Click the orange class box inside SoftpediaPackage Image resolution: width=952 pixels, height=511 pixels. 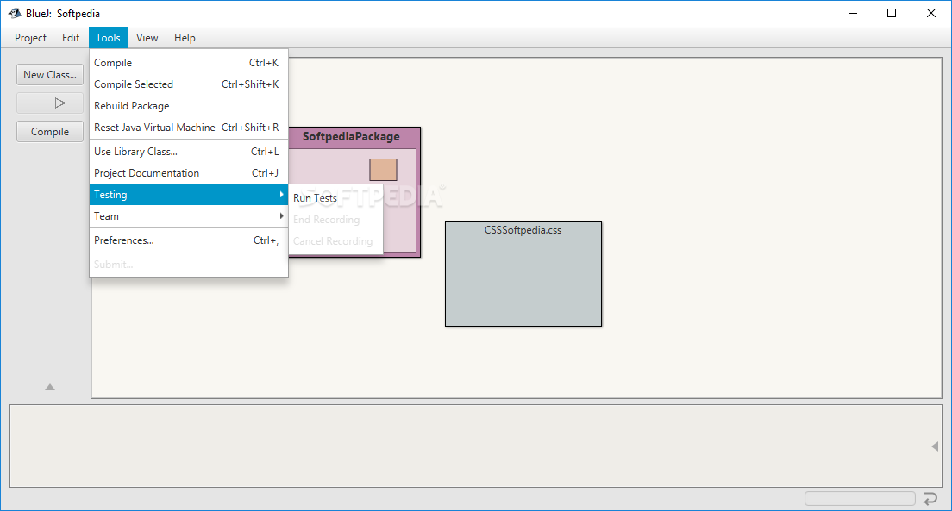pos(383,170)
